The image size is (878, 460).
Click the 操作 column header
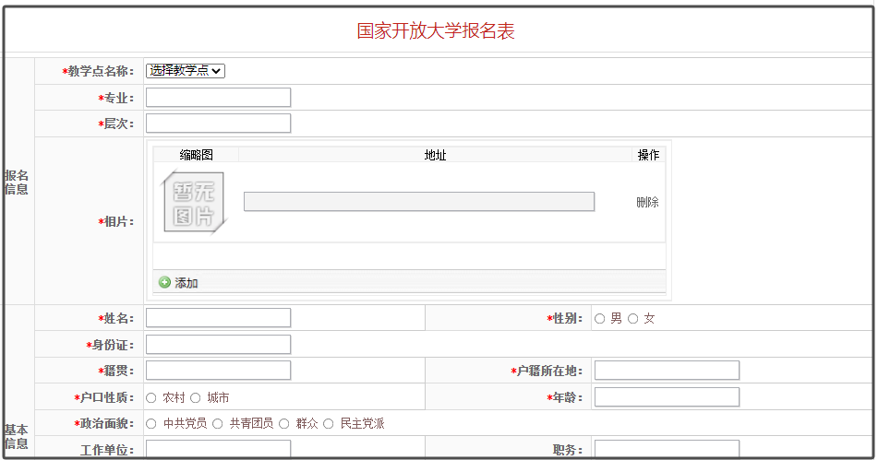(x=648, y=155)
